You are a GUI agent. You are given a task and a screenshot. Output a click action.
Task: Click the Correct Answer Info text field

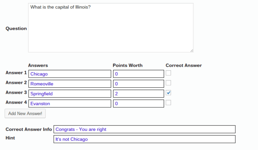pyautogui.click(x=144, y=129)
